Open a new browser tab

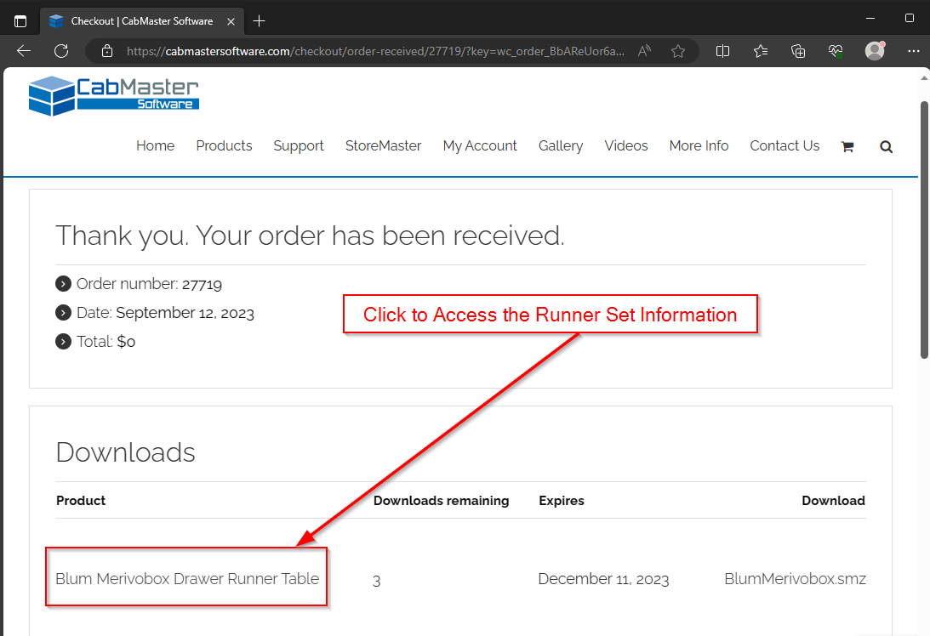pos(260,21)
